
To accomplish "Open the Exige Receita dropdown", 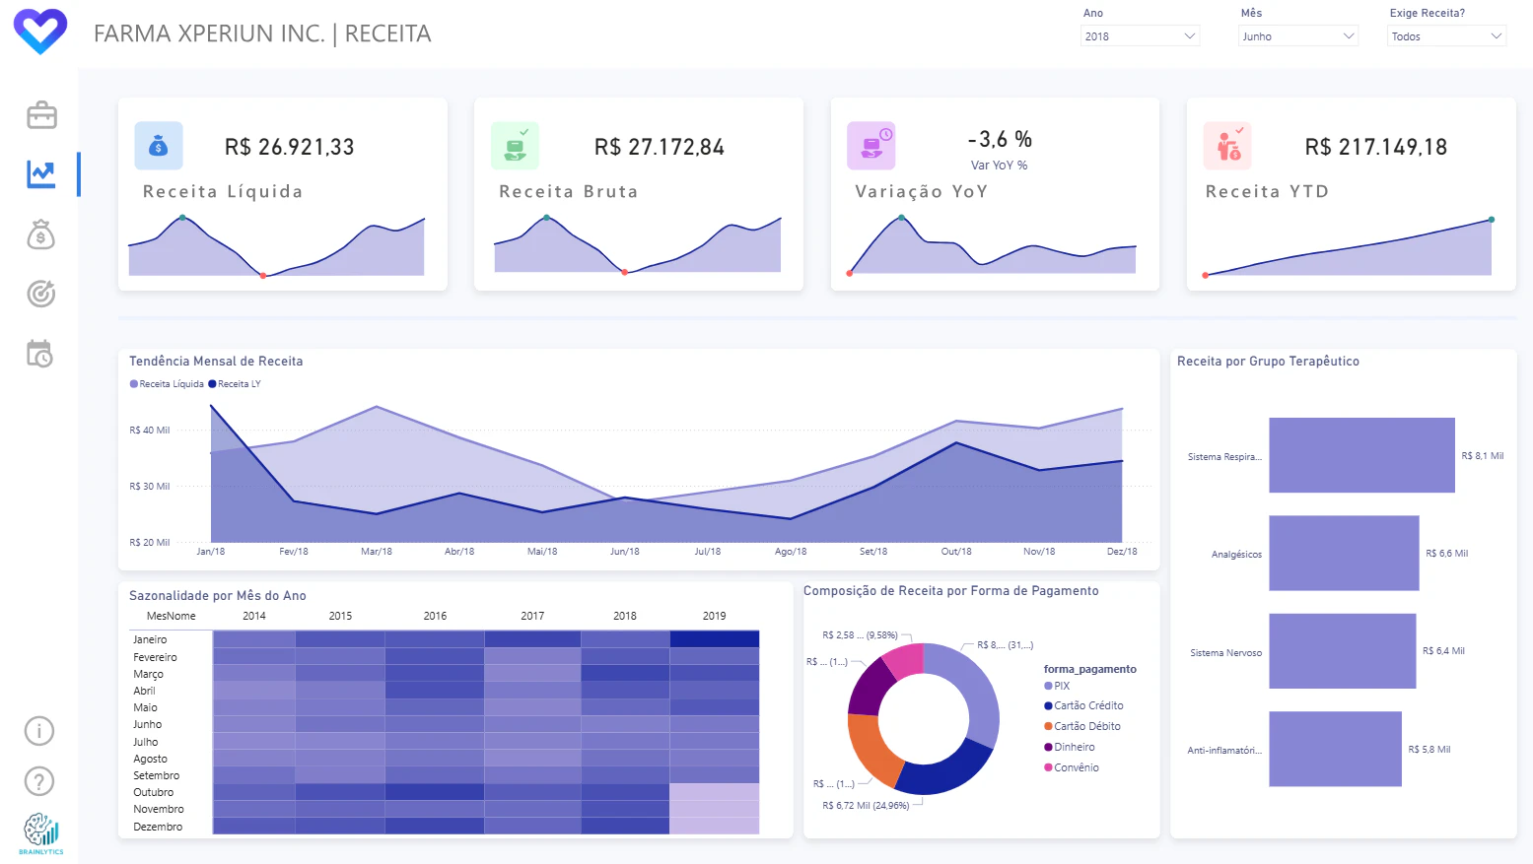I will 1447,36.
